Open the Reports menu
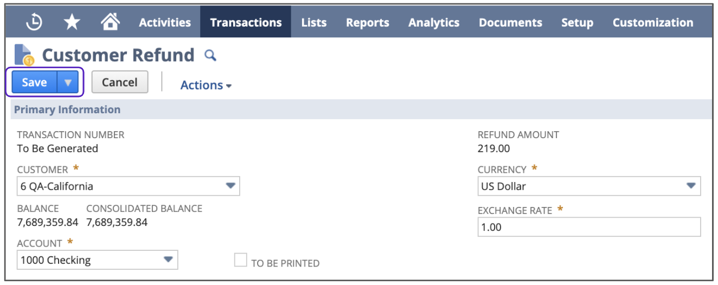The image size is (718, 285). tap(368, 22)
